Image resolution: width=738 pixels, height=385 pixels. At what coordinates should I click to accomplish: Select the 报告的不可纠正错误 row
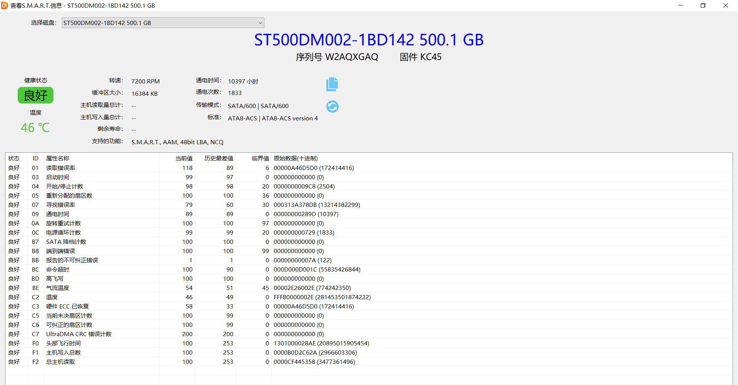click(x=369, y=260)
